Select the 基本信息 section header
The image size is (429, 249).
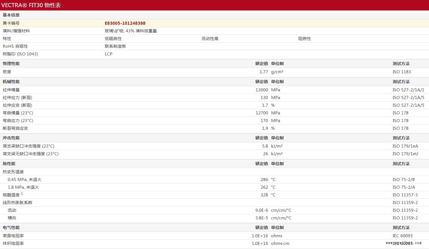(11, 15)
